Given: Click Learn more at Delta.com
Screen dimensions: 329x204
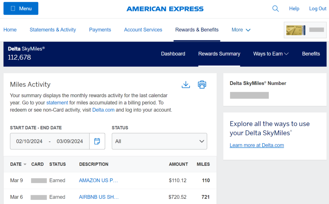Looking at the screenshot, I should click(257, 145).
